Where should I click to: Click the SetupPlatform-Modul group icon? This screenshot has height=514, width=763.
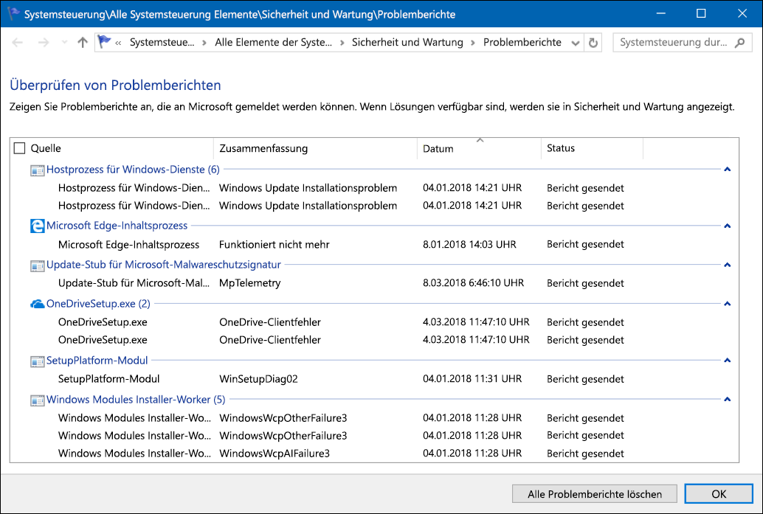tap(37, 361)
